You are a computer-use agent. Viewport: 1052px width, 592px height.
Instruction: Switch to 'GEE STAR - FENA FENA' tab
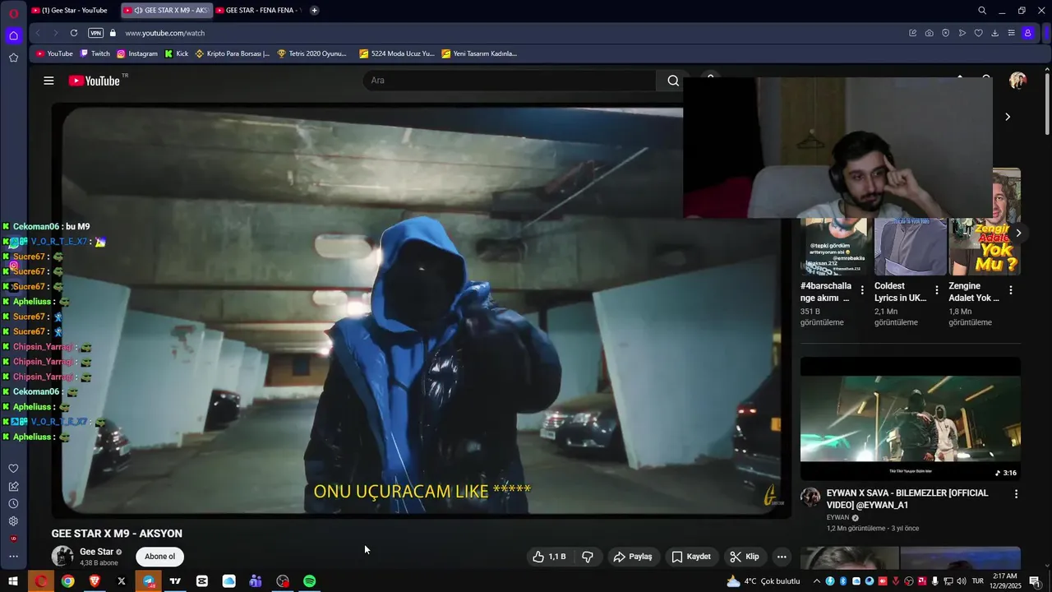(258, 11)
